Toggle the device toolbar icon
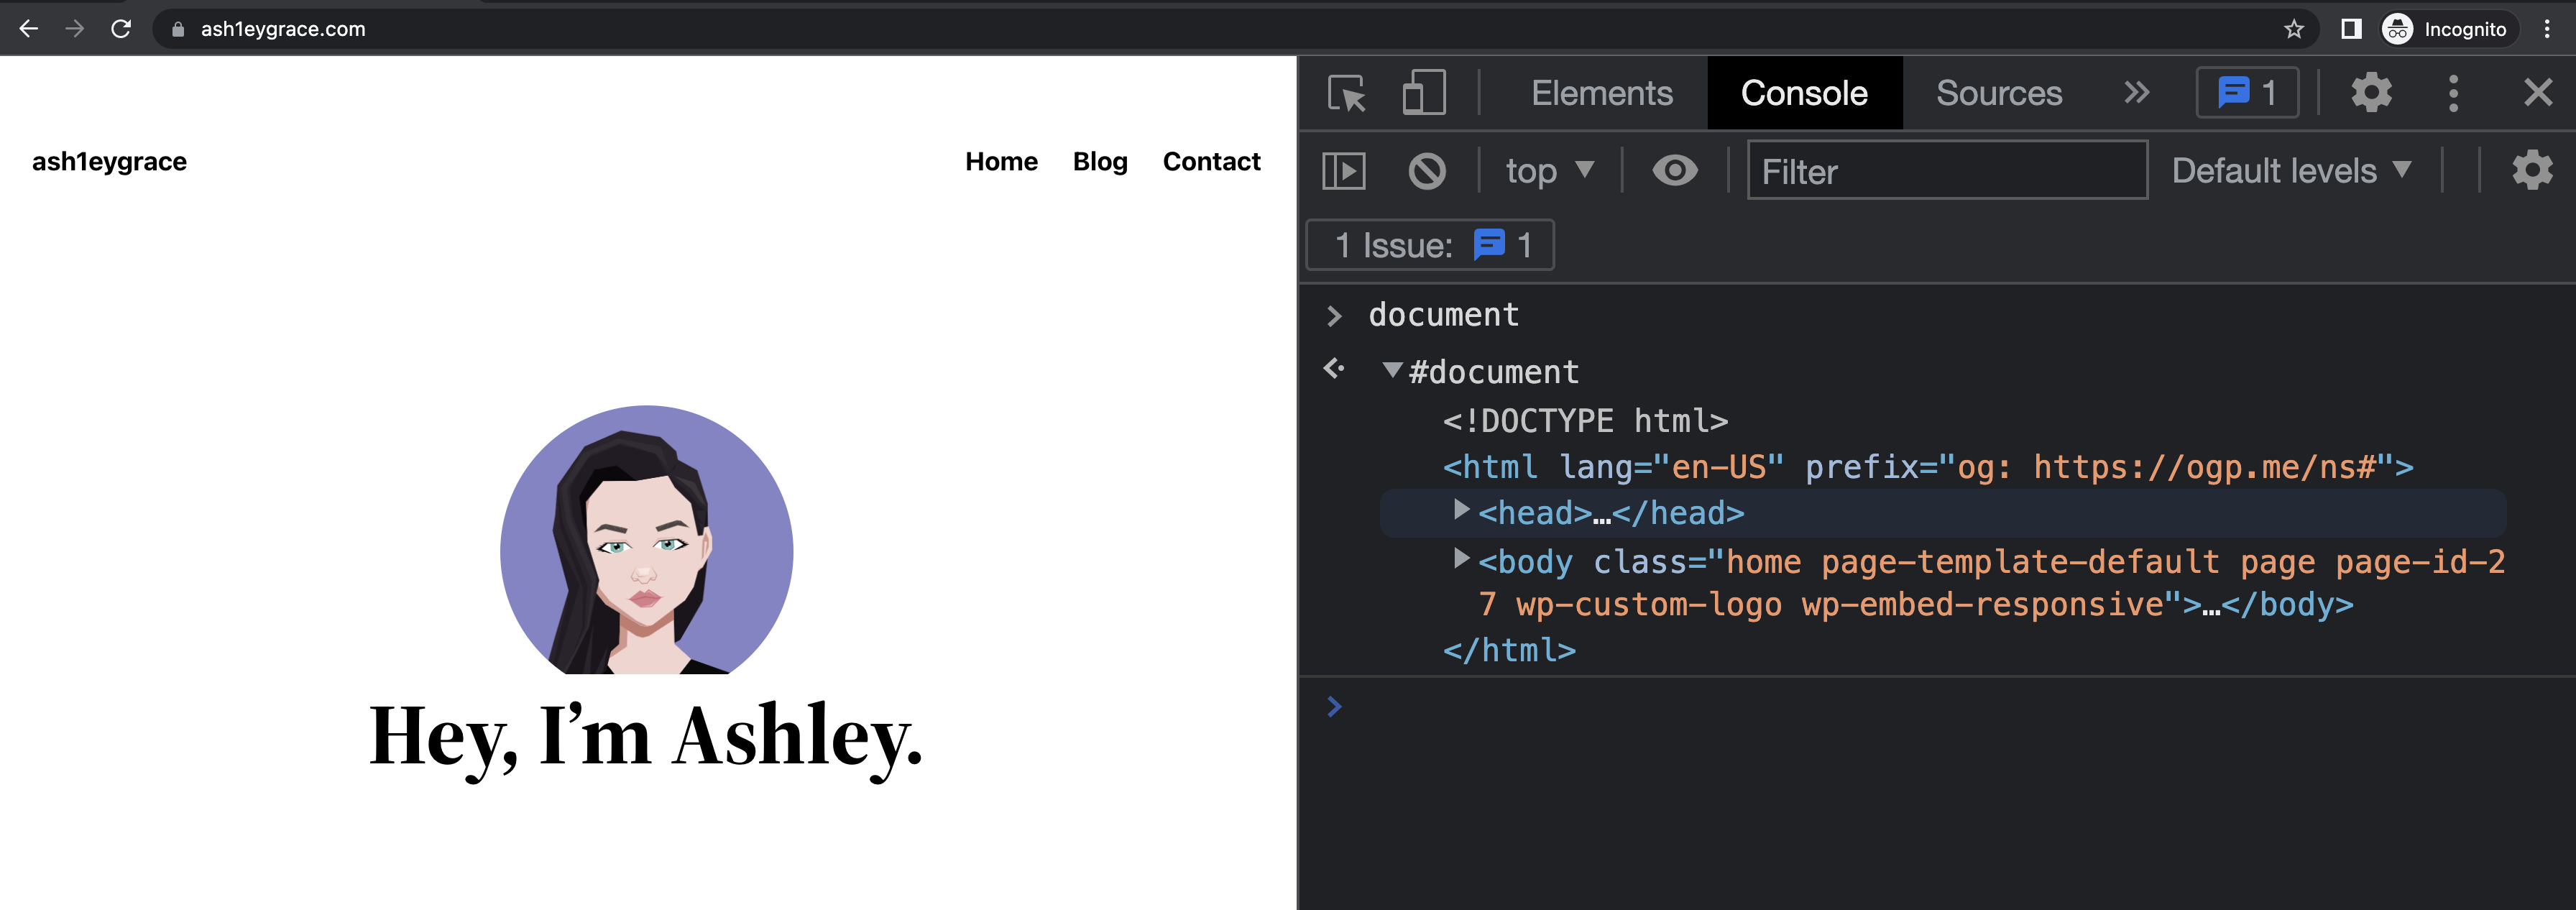This screenshot has width=2576, height=910. click(1423, 93)
